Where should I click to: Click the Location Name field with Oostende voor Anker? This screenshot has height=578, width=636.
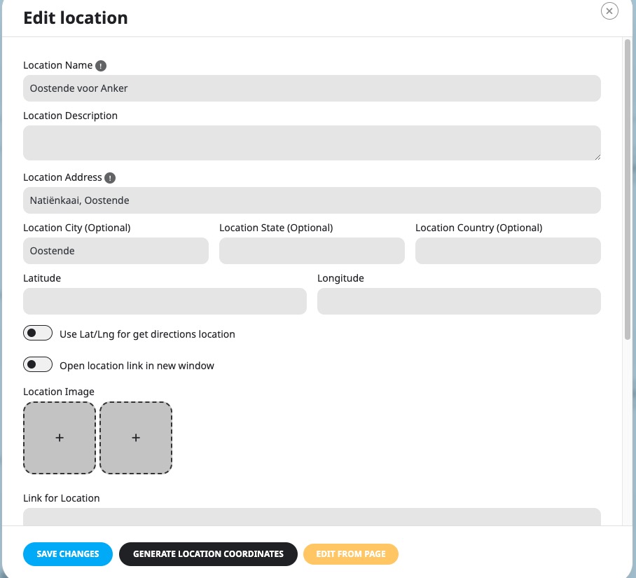coord(312,88)
